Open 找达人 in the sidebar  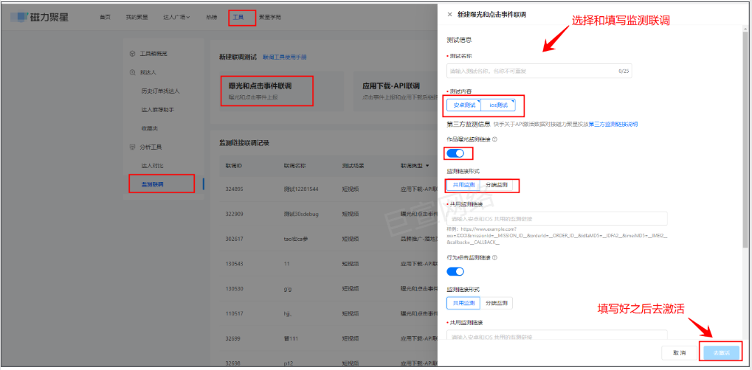tap(148, 72)
